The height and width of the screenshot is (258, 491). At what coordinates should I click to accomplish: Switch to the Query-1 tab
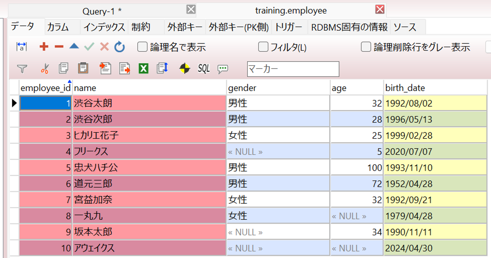click(102, 11)
